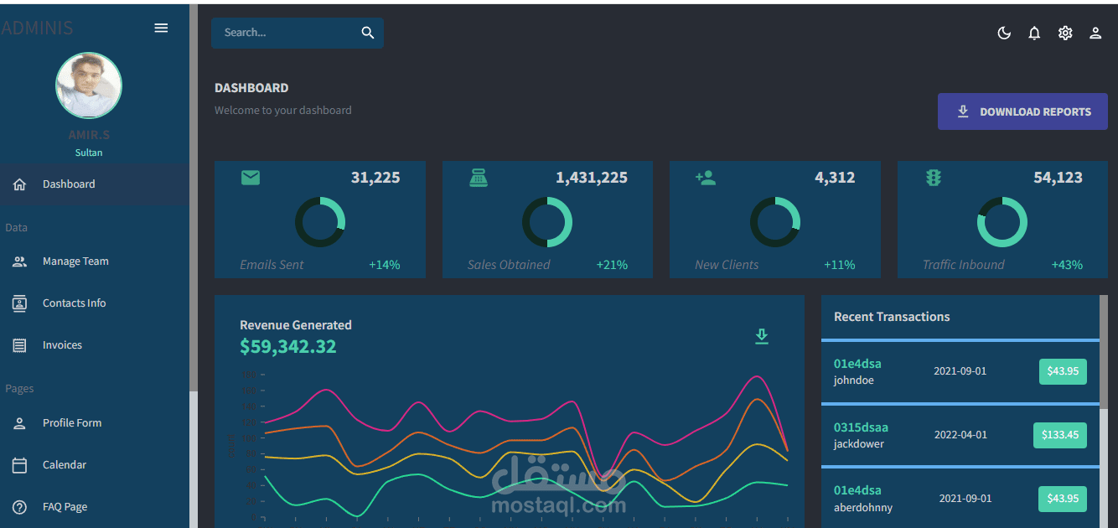Click the Emails Sent progress ring
Image resolution: width=1118 pixels, height=528 pixels.
(x=320, y=222)
